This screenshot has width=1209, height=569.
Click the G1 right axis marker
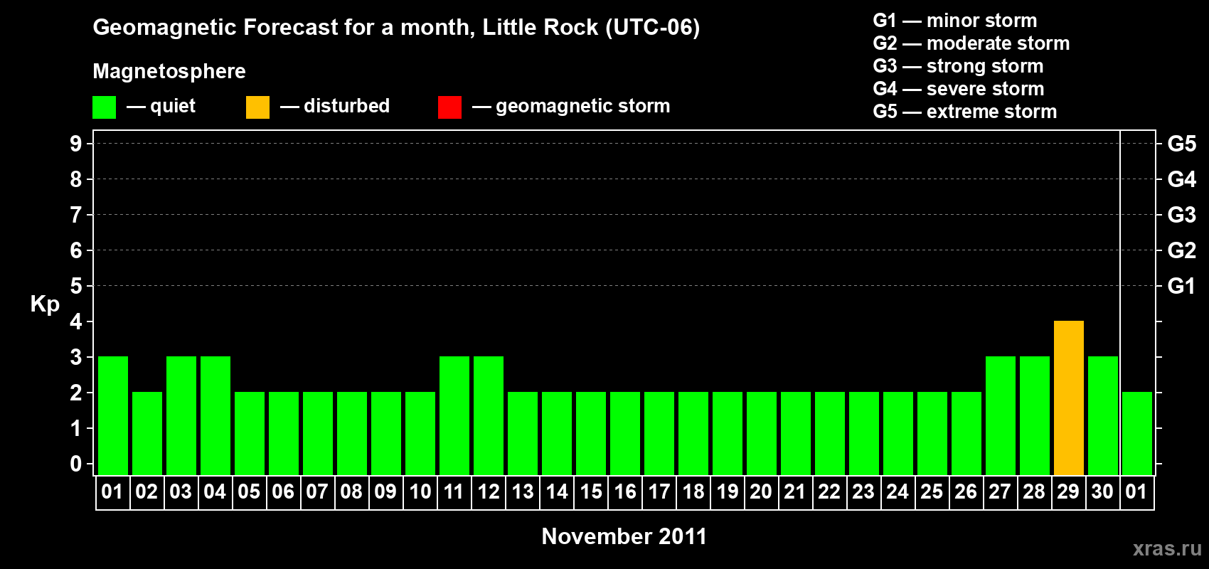click(x=1182, y=286)
